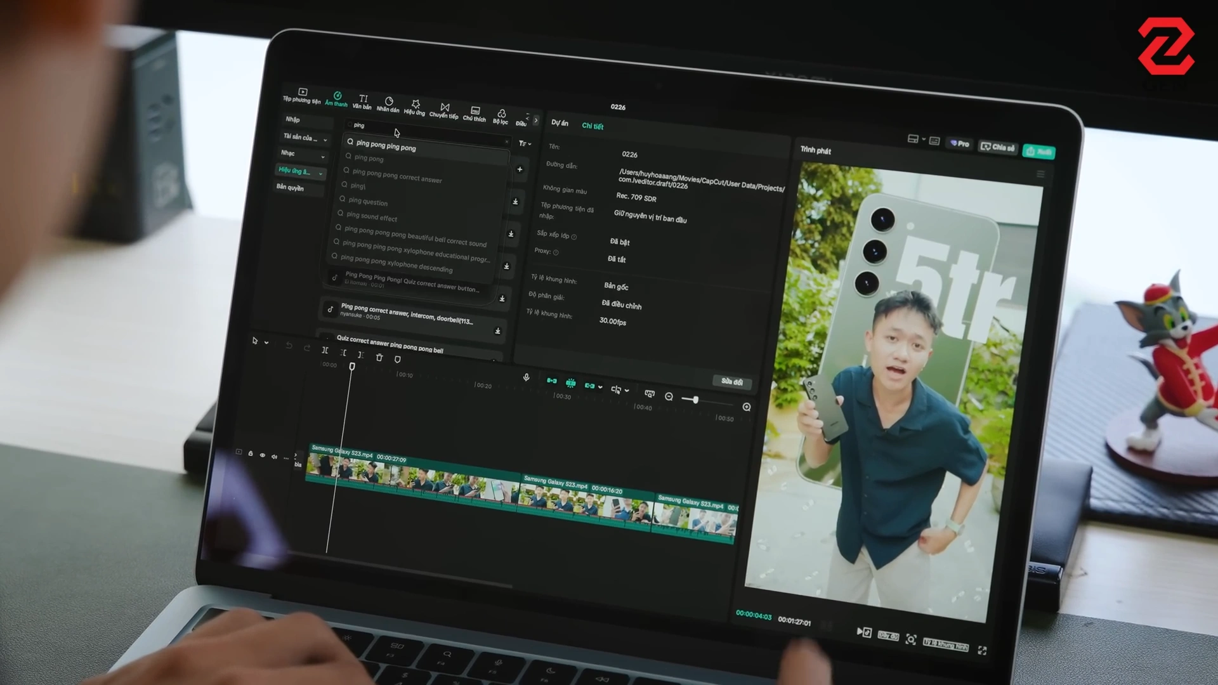Click the Chia sẻ share button
The height and width of the screenshot is (685, 1218).
coord(998,147)
